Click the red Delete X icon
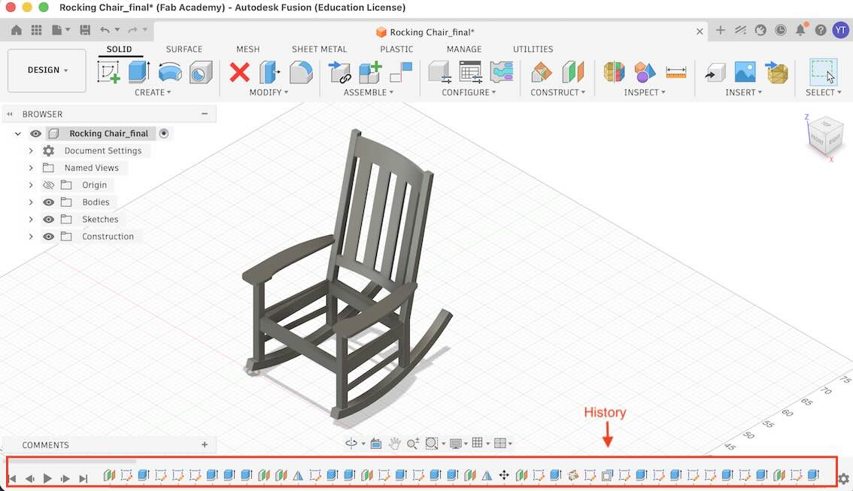The width and height of the screenshot is (853, 491). [239, 71]
